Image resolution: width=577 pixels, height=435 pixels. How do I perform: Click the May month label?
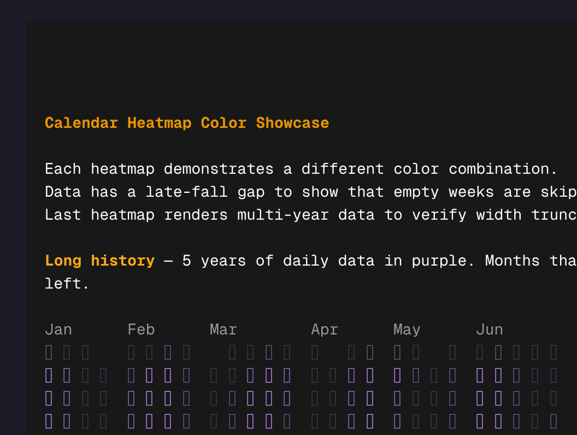click(407, 329)
